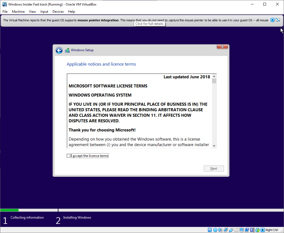This screenshot has width=284, height=233.
Task: Close the Windows Setup dialog
Action: click(222, 47)
